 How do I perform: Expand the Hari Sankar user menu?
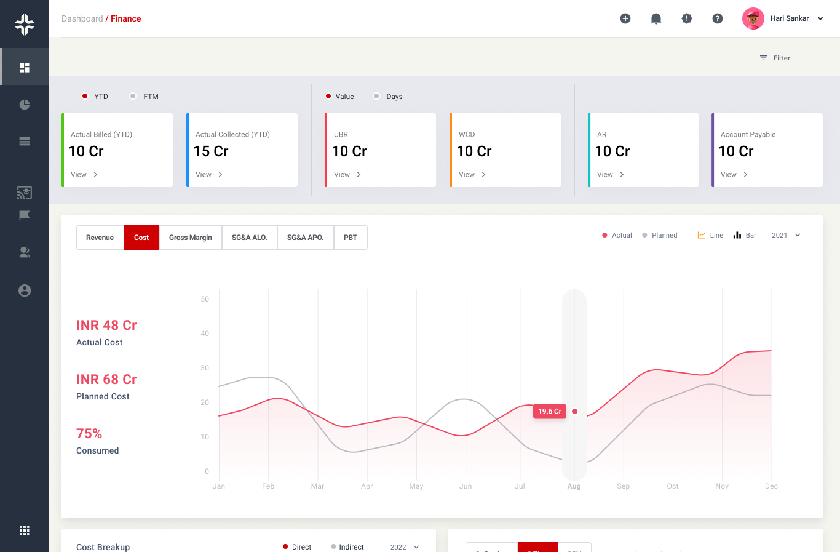tap(820, 18)
